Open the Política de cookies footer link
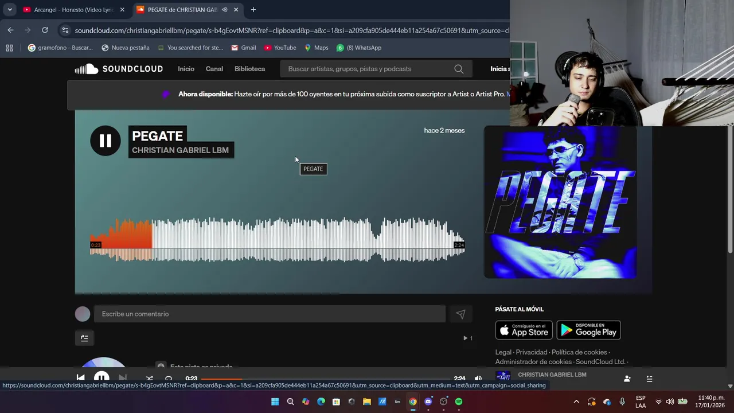 579,352
